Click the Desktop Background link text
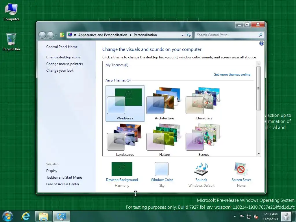This screenshot has width=296, height=222. tap(122, 180)
